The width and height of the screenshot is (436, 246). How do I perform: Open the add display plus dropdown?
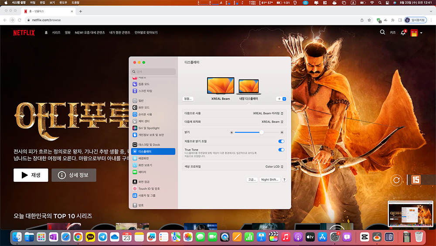coord(281,99)
